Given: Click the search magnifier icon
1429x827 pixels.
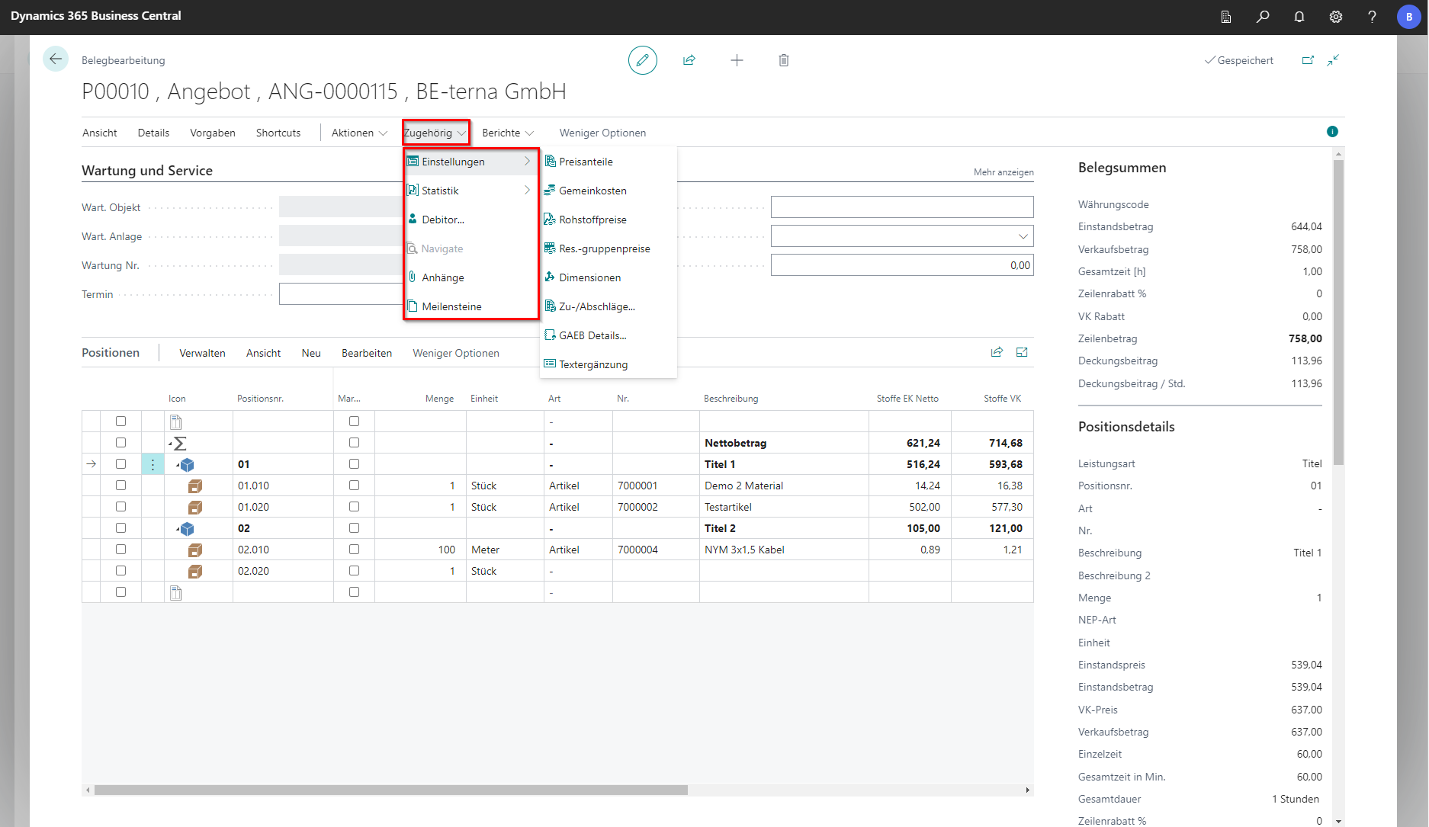Looking at the screenshot, I should click(x=1263, y=17).
